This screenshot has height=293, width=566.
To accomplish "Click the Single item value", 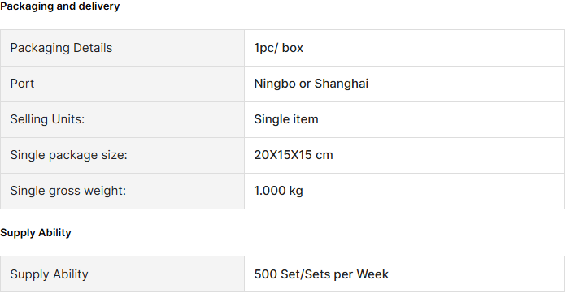I will 286,119.
